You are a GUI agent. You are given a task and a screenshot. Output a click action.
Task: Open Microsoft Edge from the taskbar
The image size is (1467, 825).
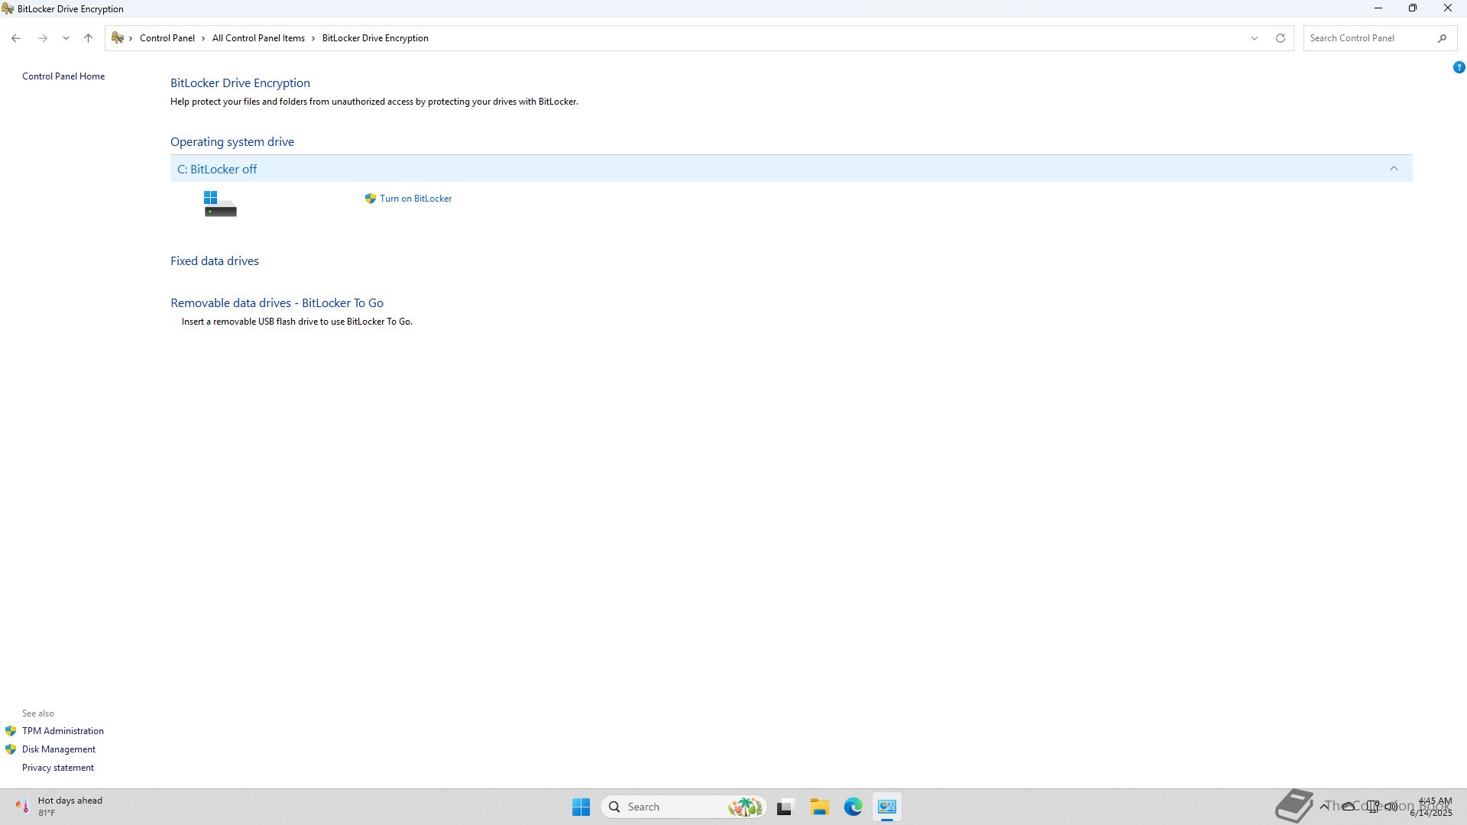point(853,807)
